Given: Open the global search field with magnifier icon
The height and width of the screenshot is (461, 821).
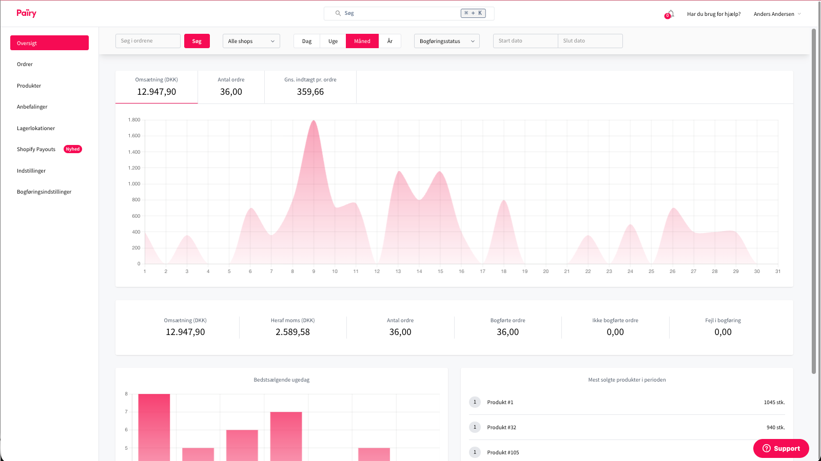Looking at the screenshot, I should point(408,13).
